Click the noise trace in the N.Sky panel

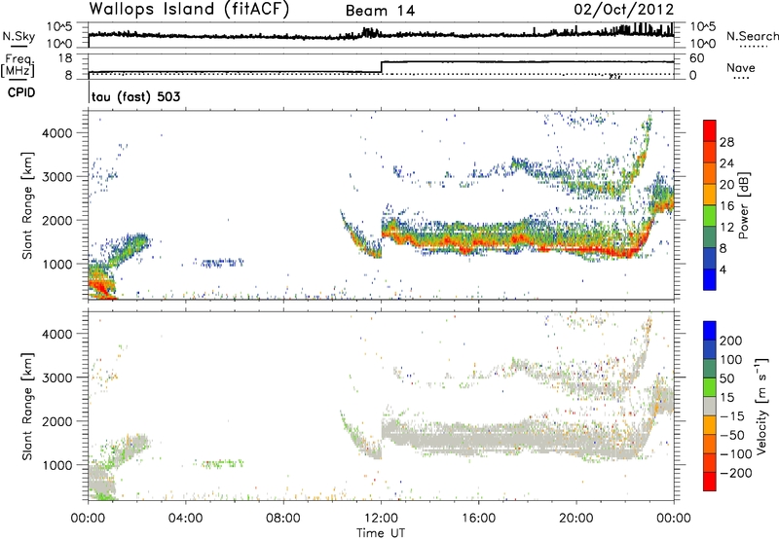click(381, 34)
